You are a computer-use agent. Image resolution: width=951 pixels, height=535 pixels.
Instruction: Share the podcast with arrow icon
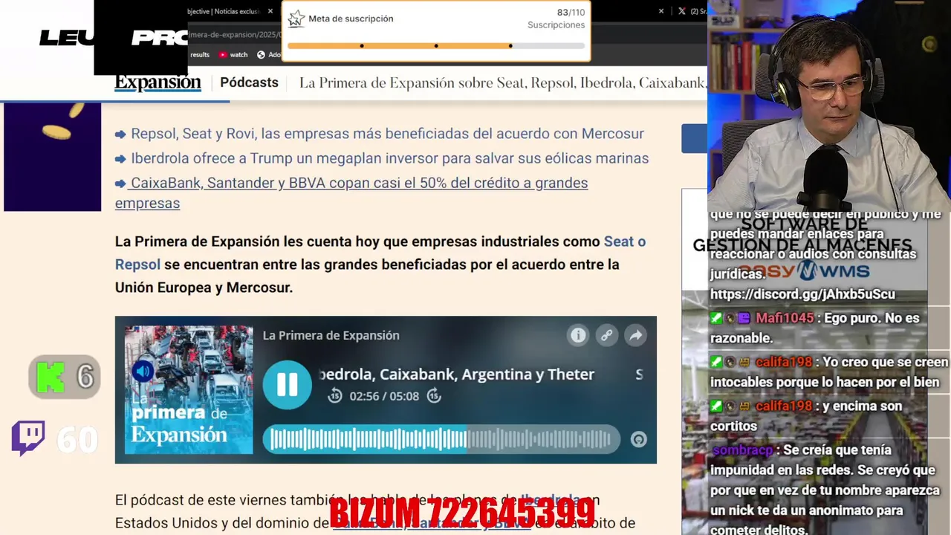click(635, 335)
